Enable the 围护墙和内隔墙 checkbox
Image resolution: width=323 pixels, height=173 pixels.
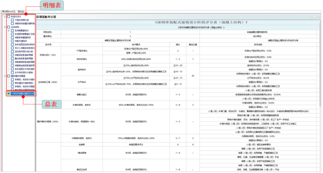(8, 76)
